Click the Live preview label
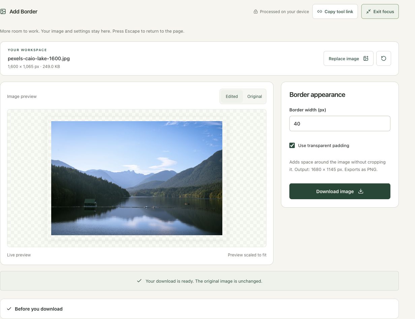 [19, 255]
